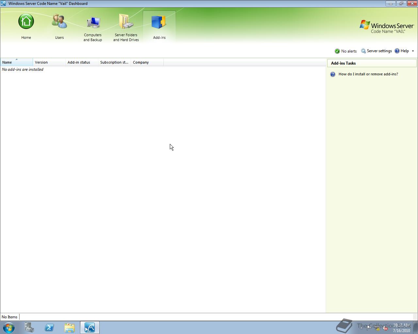Sort by Add-in status column
The height and width of the screenshot is (334, 418).
(82, 62)
